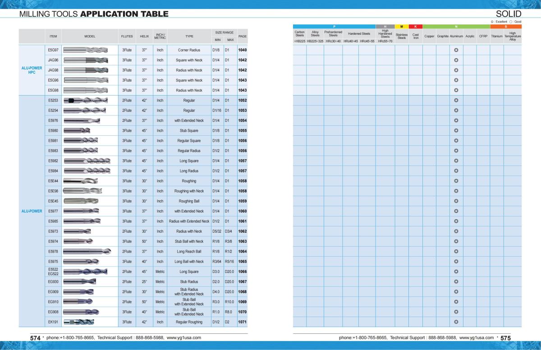Viewport: 541px width, 350px height.
Task: Click the Titanium column heading
Action: (496, 36)
